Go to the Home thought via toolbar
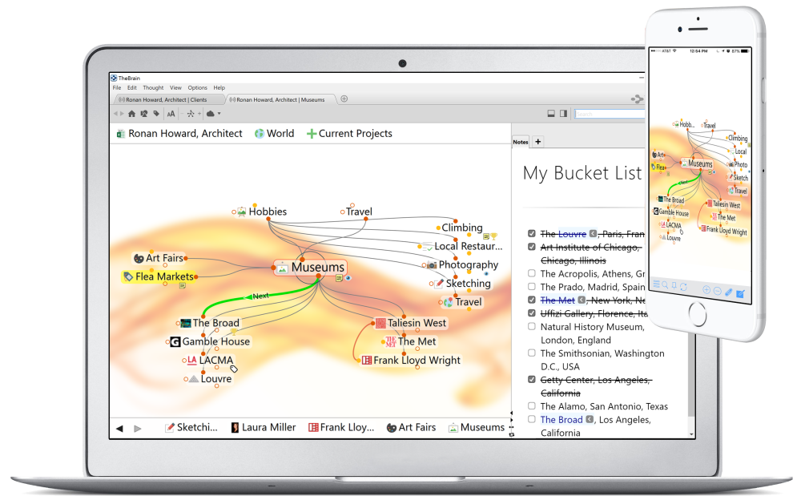This screenshot has width=801, height=500. pyautogui.click(x=132, y=114)
